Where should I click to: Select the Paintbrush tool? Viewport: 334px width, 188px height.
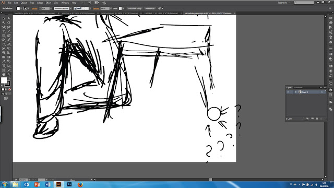[x=9, y=36]
